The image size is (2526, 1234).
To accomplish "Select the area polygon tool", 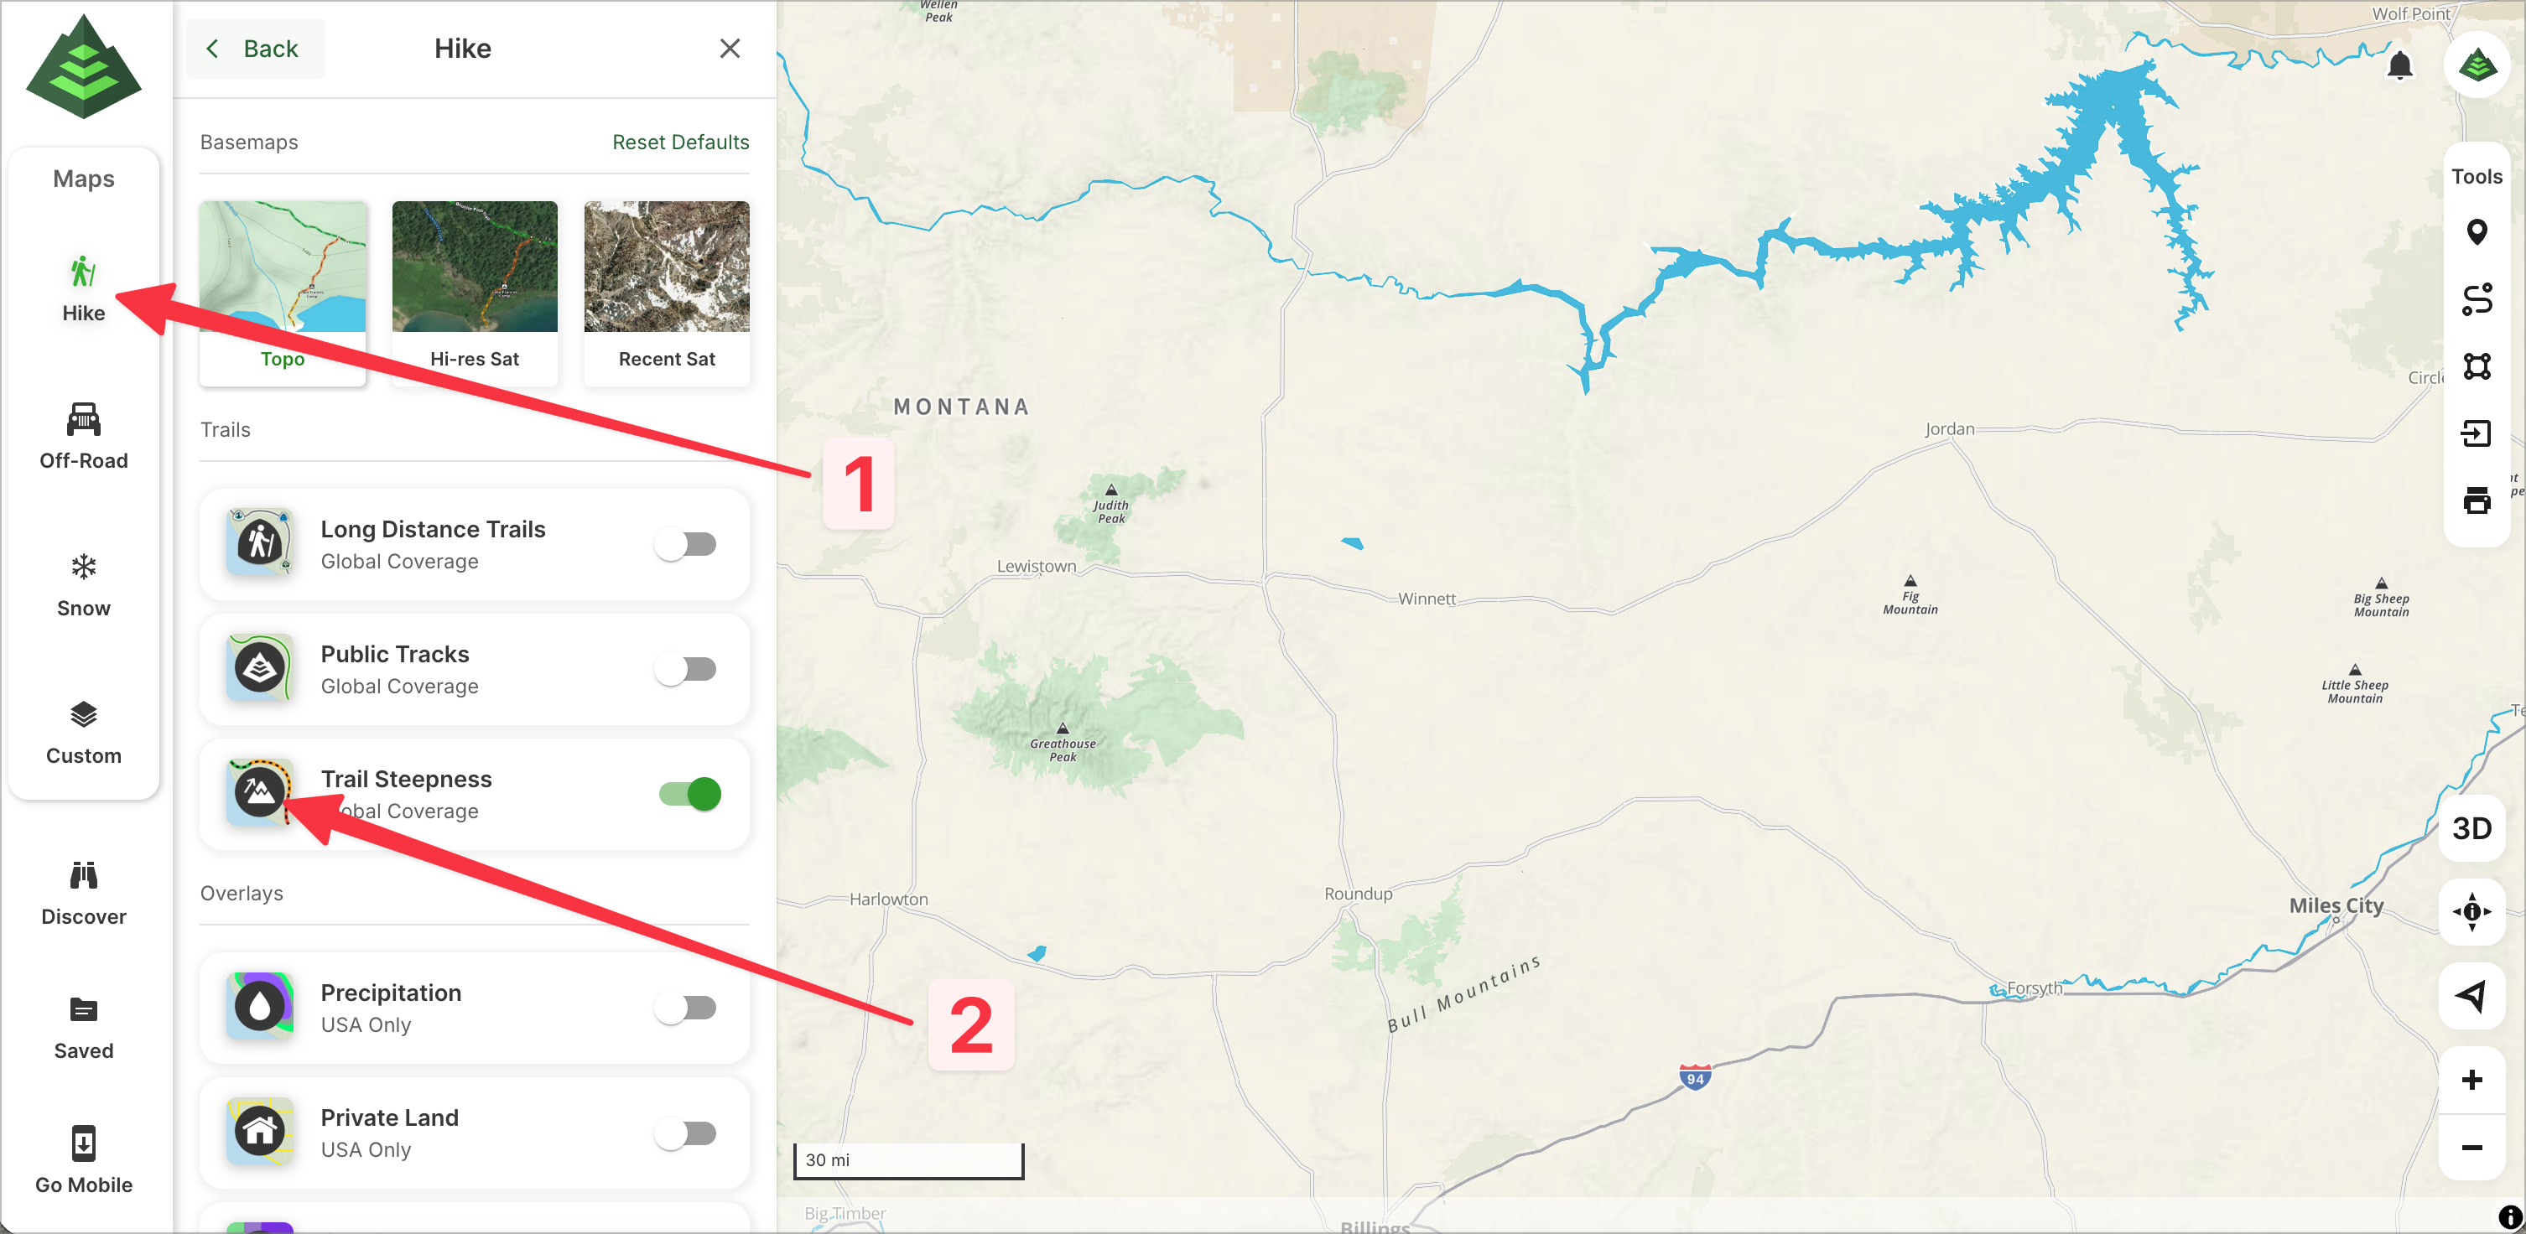I will tap(2476, 366).
